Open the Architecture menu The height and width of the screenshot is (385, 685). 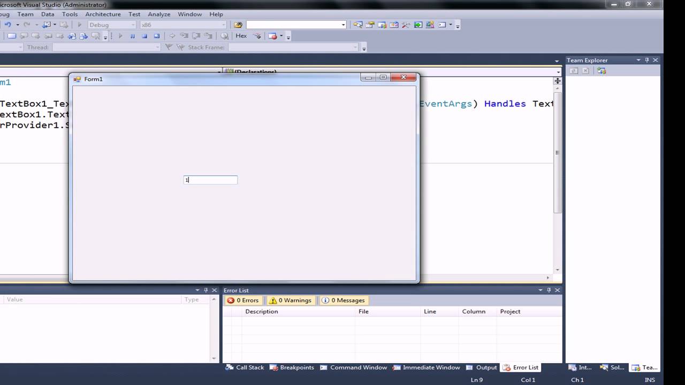click(x=103, y=14)
